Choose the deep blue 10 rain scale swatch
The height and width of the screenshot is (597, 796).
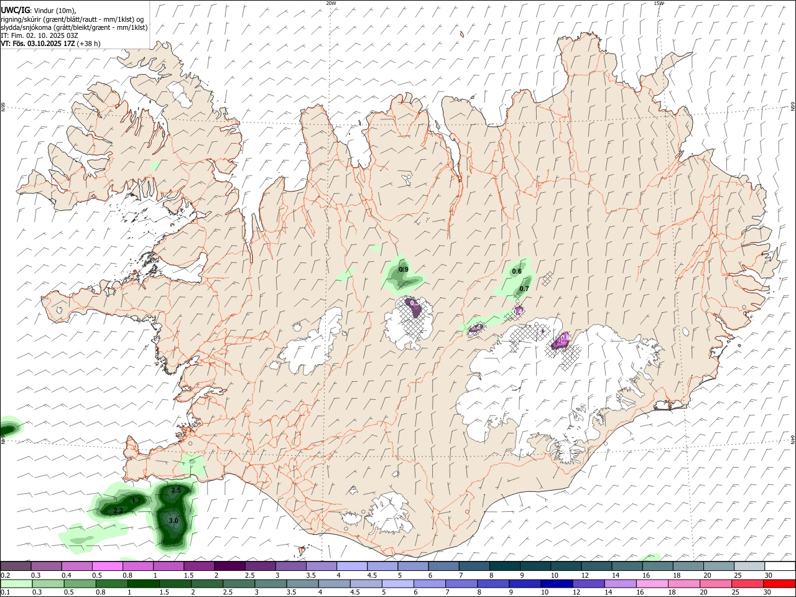[x=557, y=583]
